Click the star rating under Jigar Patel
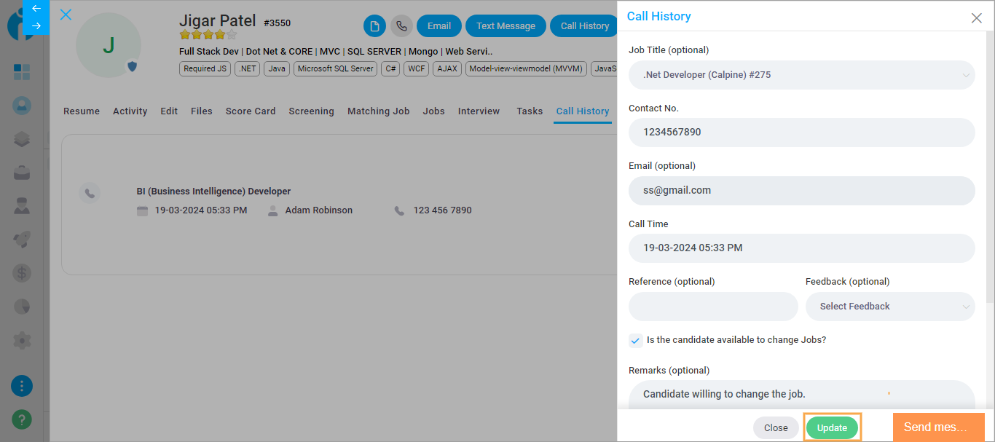Screen dimensions: 995x442 (x=208, y=34)
